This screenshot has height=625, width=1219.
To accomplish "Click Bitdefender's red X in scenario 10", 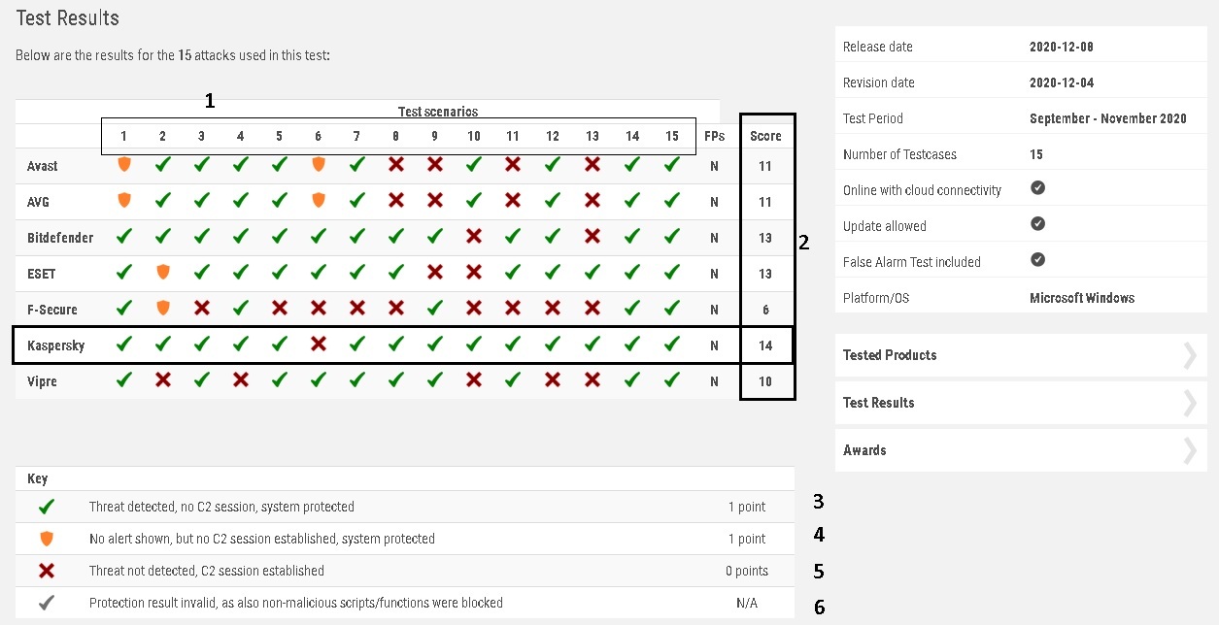I will (x=474, y=237).
